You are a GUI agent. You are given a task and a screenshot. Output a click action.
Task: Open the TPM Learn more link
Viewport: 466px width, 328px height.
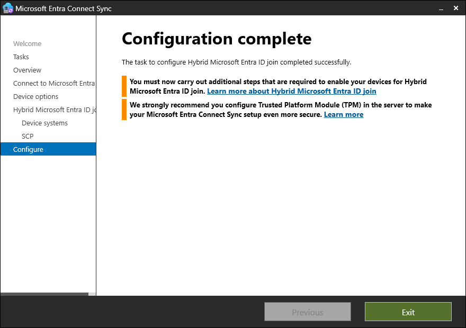344,115
